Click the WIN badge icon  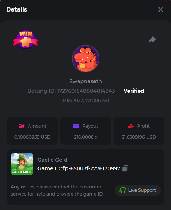(26, 40)
